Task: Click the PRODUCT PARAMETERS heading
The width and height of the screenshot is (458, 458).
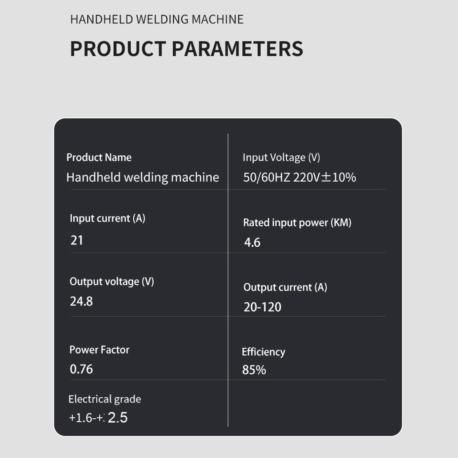Action: coord(186,49)
